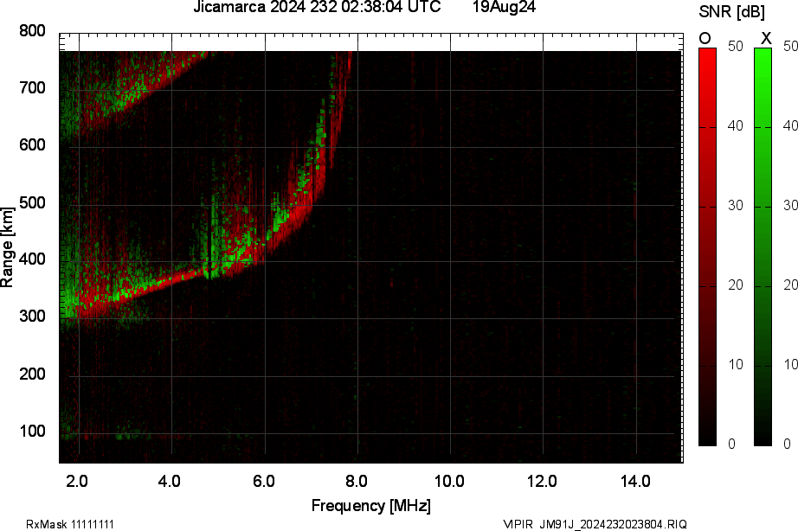The image size is (798, 531).
Task: Click the 4.0 MHz frequency tick label
Action: 170,481
